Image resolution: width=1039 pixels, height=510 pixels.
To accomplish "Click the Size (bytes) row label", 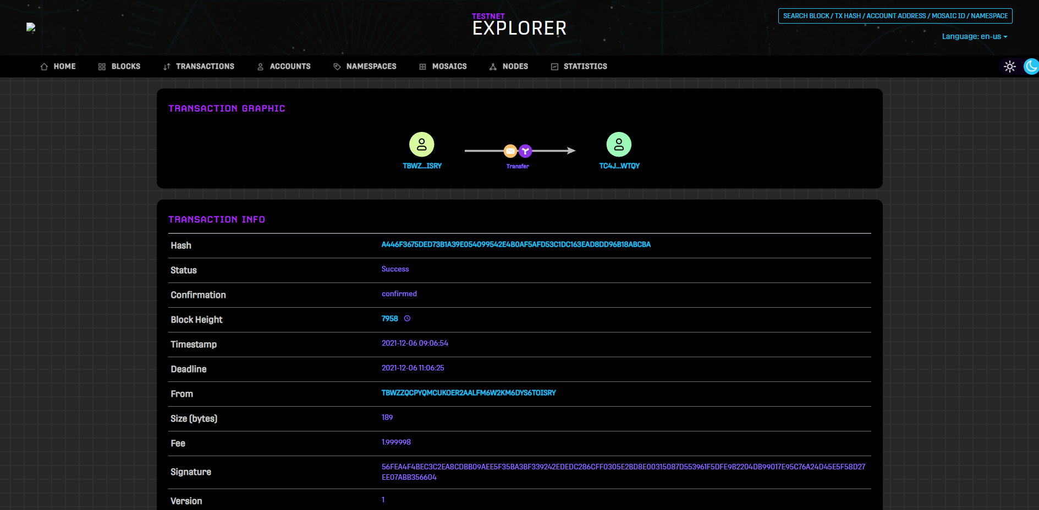I will point(194,419).
